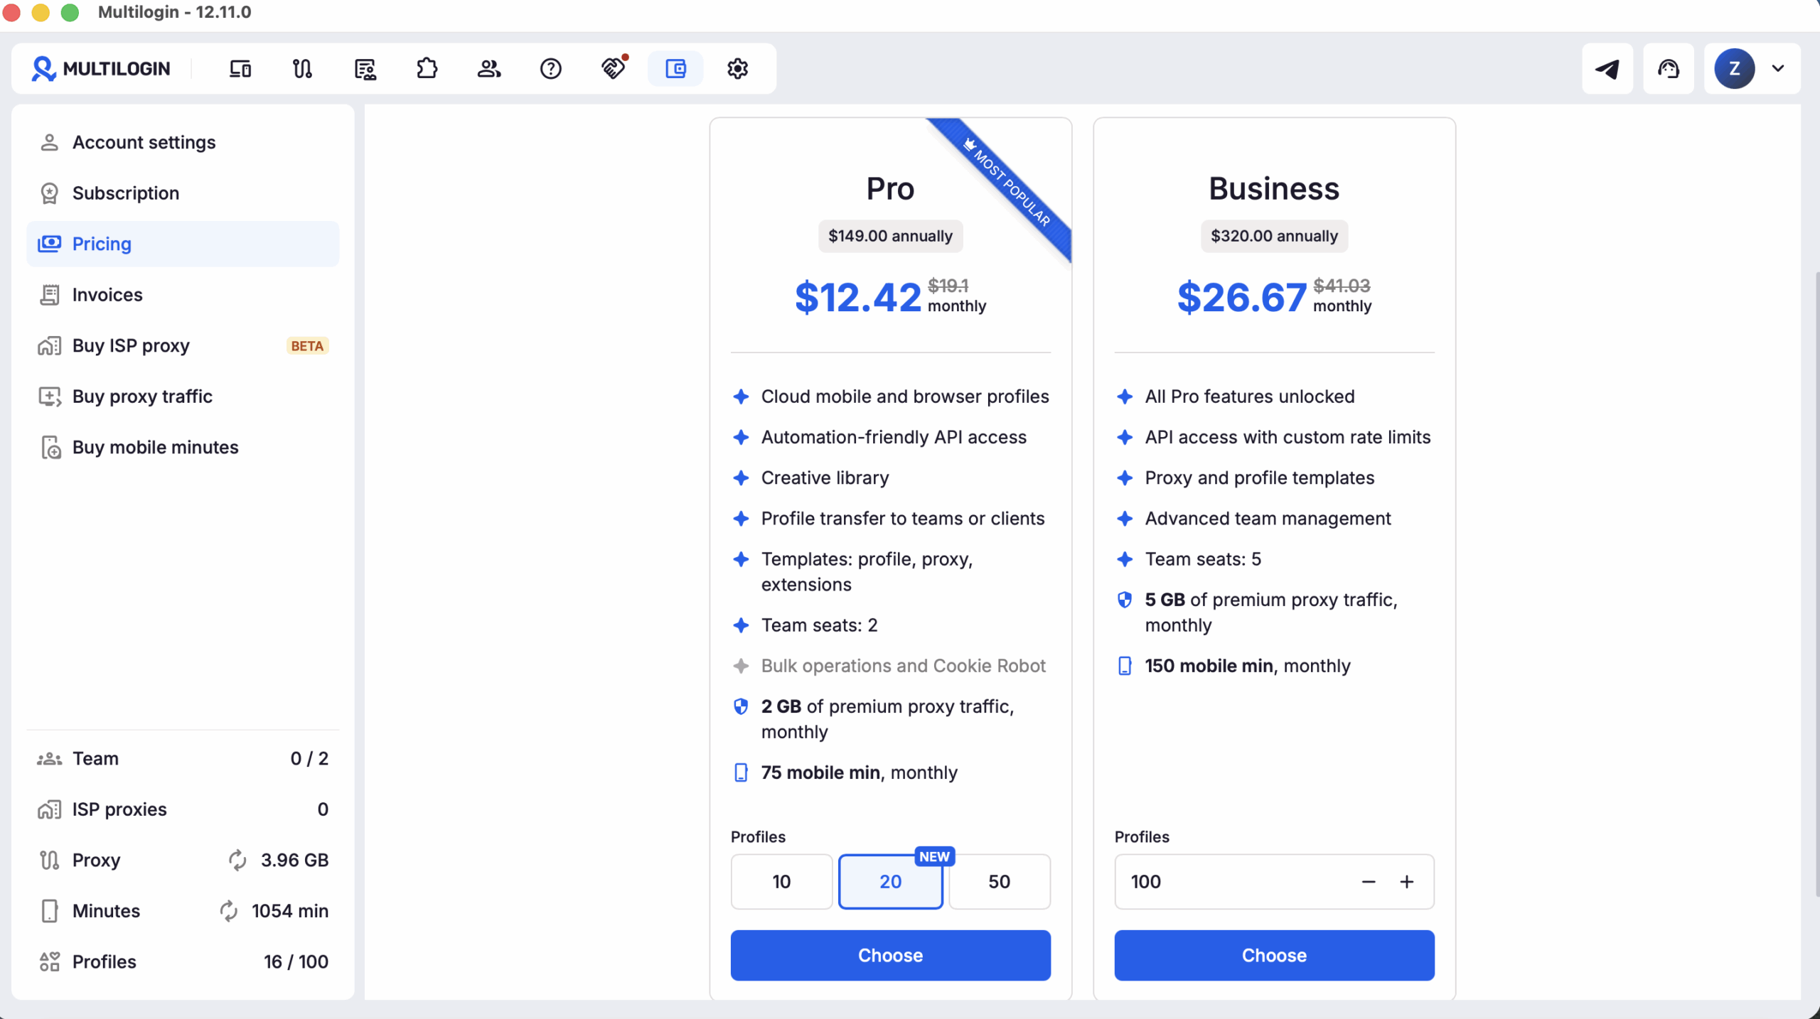Choose the Business plan
Viewport: 1820px width, 1019px height.
tap(1275, 956)
